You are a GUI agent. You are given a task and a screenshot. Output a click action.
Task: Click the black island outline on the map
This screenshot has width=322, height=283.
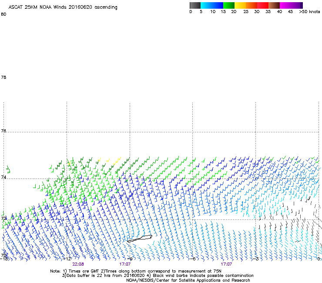pos(140,239)
